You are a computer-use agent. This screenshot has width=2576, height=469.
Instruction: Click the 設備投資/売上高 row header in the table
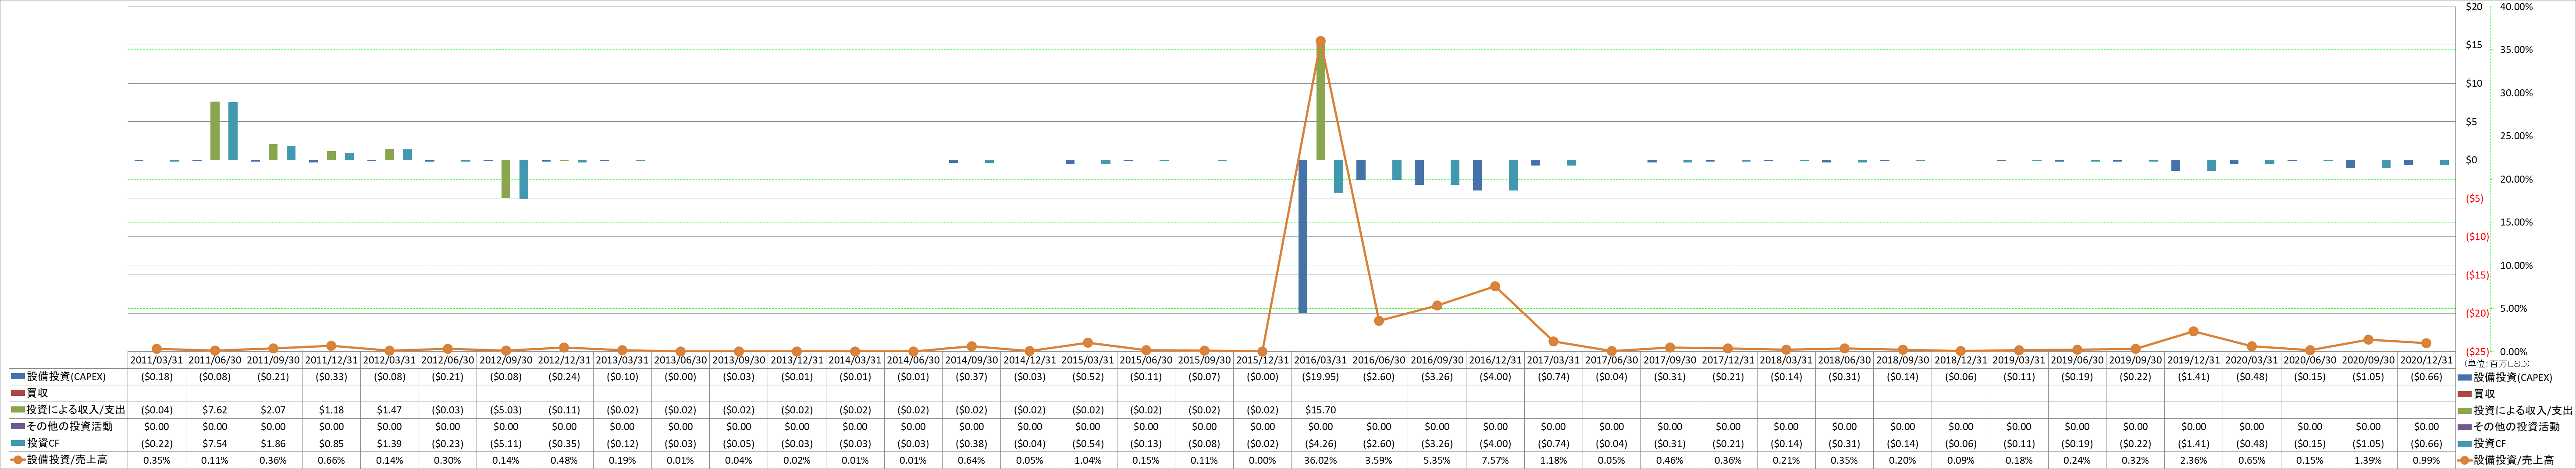click(x=68, y=460)
